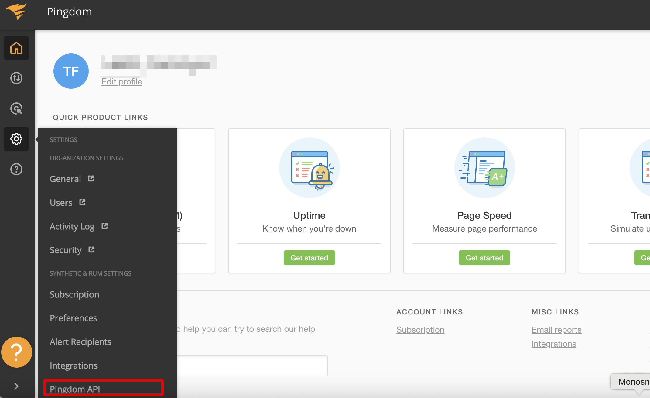Open Email reports misc link
650x398 pixels.
pos(556,330)
